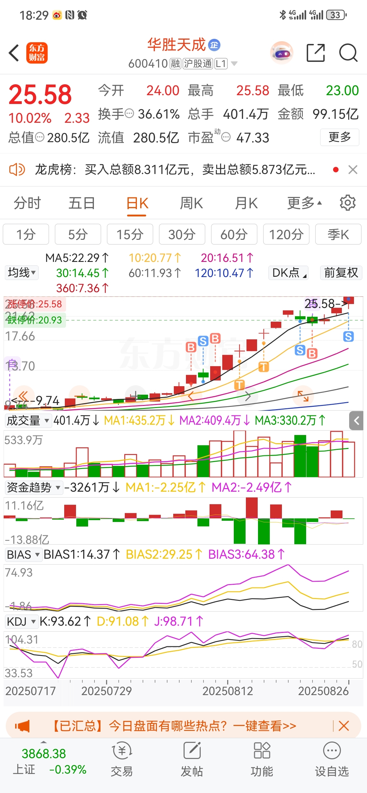Tap the share export icon
367x793 pixels.
316,53
